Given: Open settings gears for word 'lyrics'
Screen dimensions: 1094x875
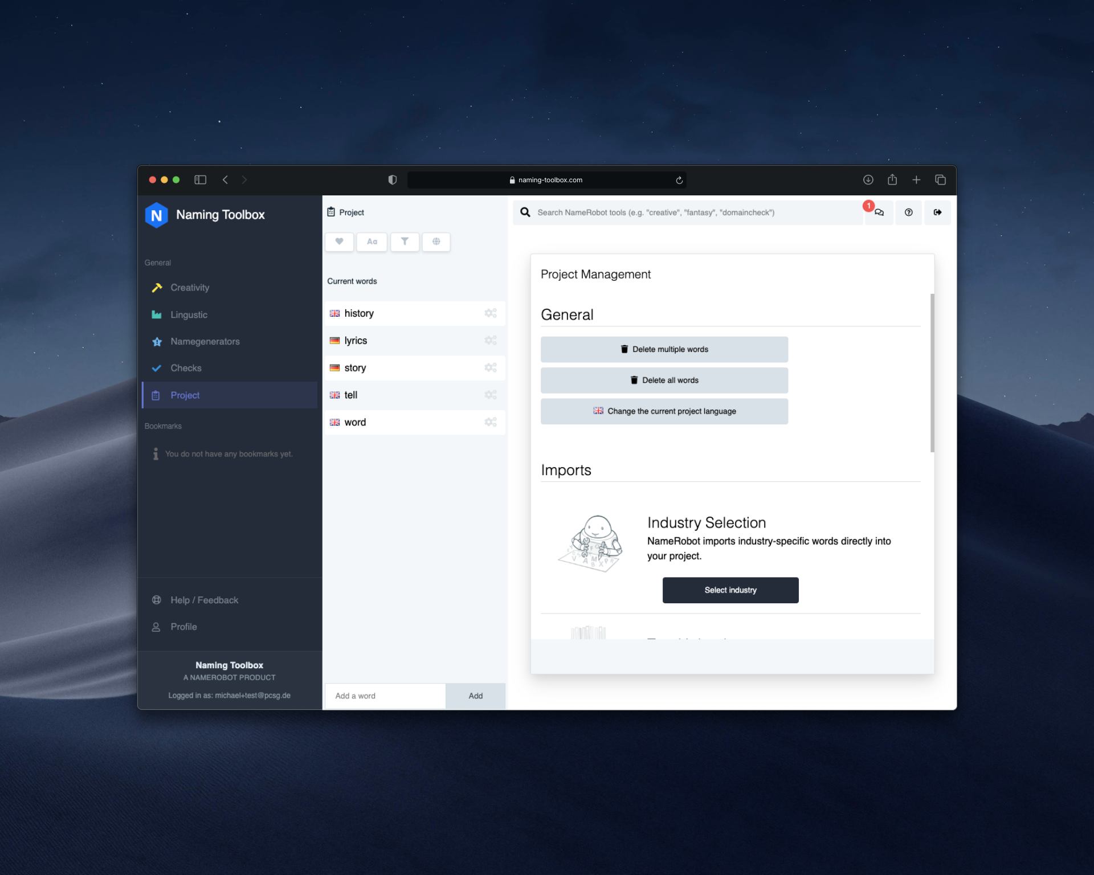Looking at the screenshot, I should coord(490,341).
